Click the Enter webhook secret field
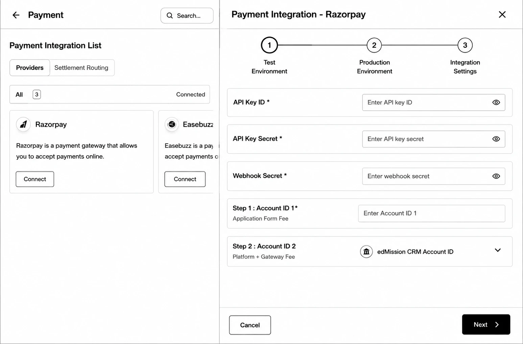The image size is (523, 344). [433, 176]
